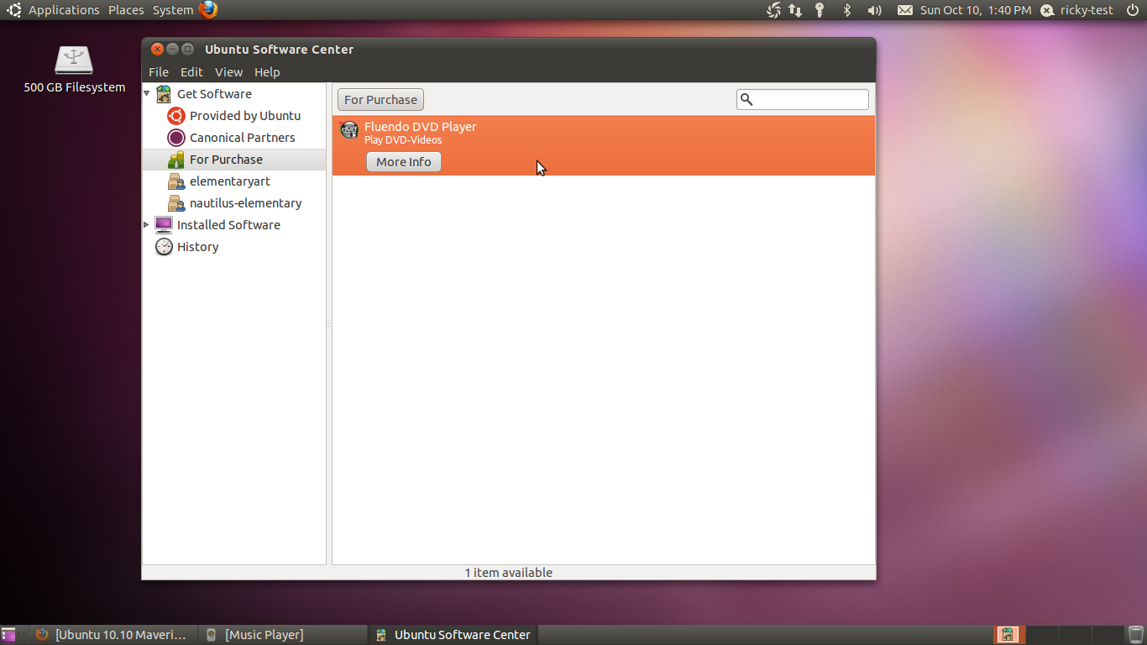Select the Provided by Ubuntu source icon
Image resolution: width=1147 pixels, height=645 pixels.
coord(175,116)
